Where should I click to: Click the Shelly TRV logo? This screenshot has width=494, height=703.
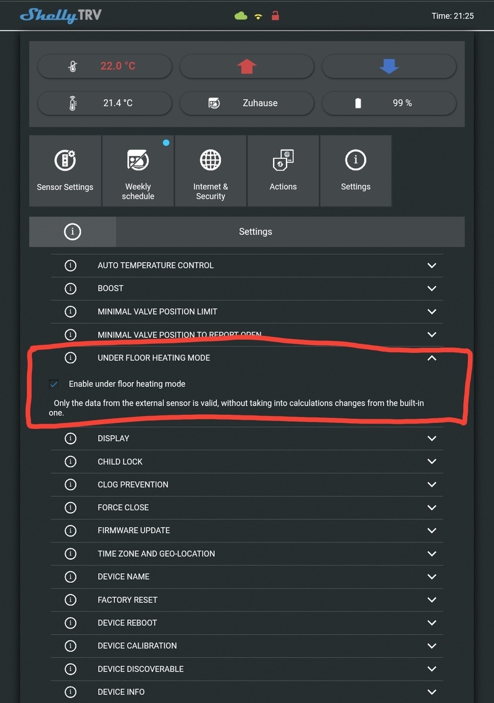pyautogui.click(x=60, y=16)
